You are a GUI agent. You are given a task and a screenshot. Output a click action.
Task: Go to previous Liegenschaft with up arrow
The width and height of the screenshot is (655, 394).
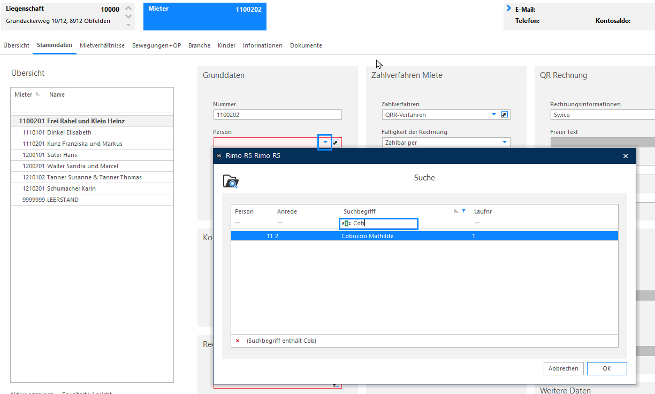point(128,9)
